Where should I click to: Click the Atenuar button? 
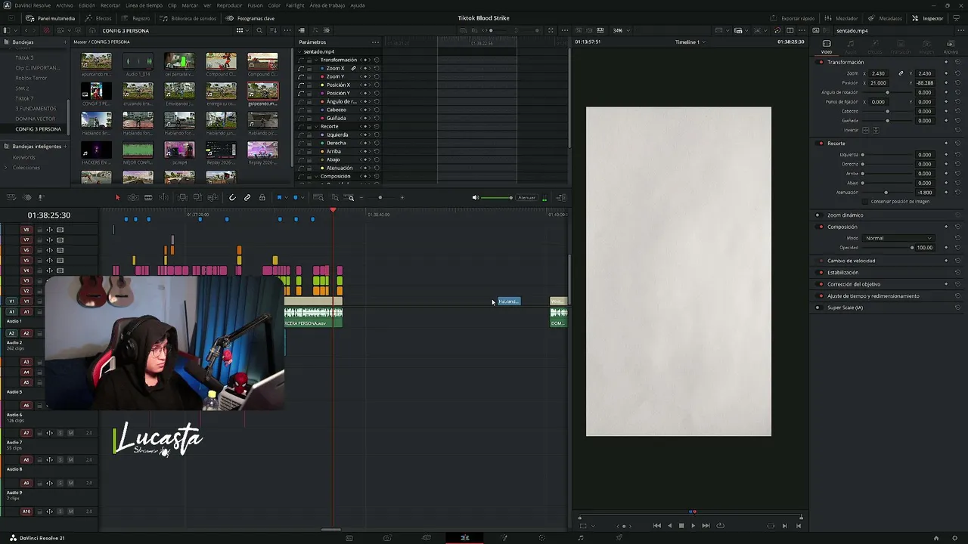click(527, 198)
